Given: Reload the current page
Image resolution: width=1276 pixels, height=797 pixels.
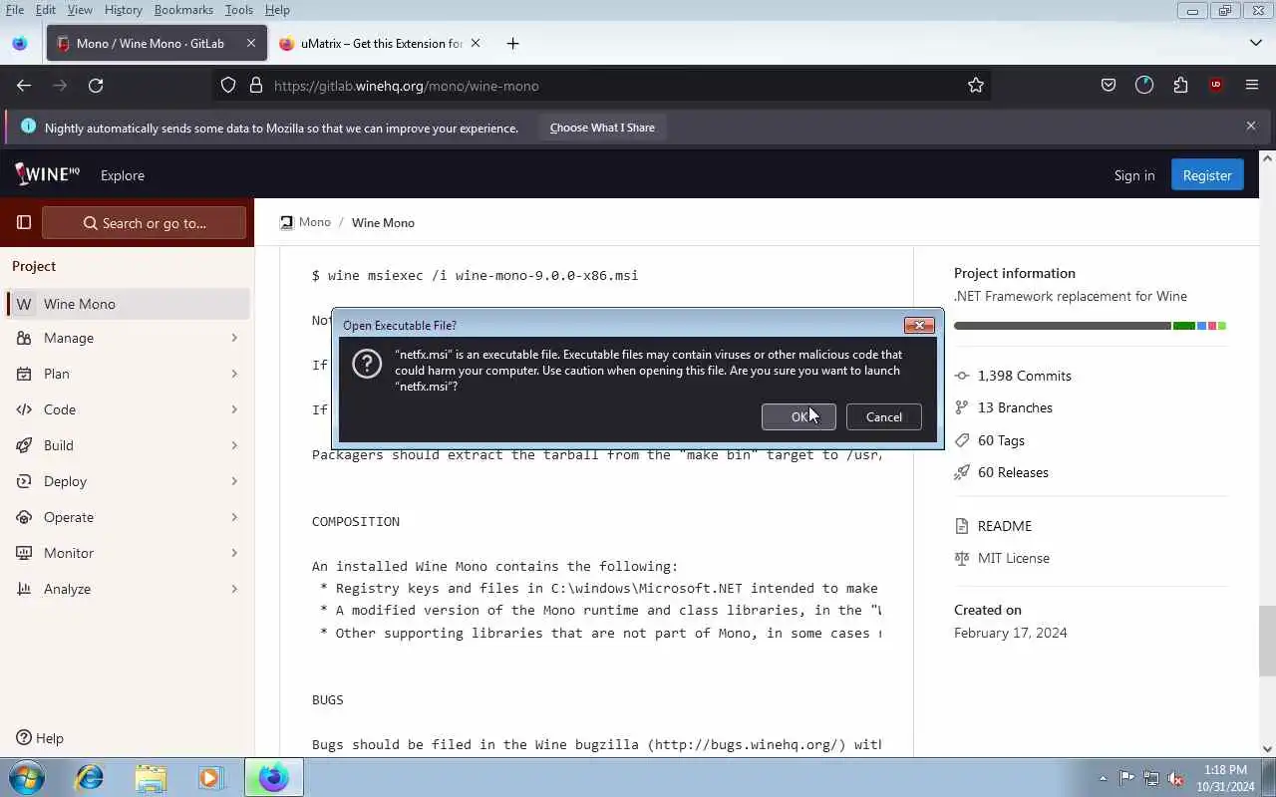Looking at the screenshot, I should (96, 86).
